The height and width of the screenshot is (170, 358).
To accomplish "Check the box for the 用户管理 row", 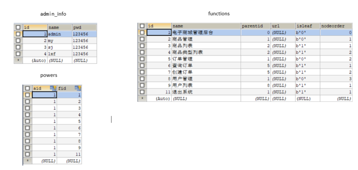I will (142, 79).
